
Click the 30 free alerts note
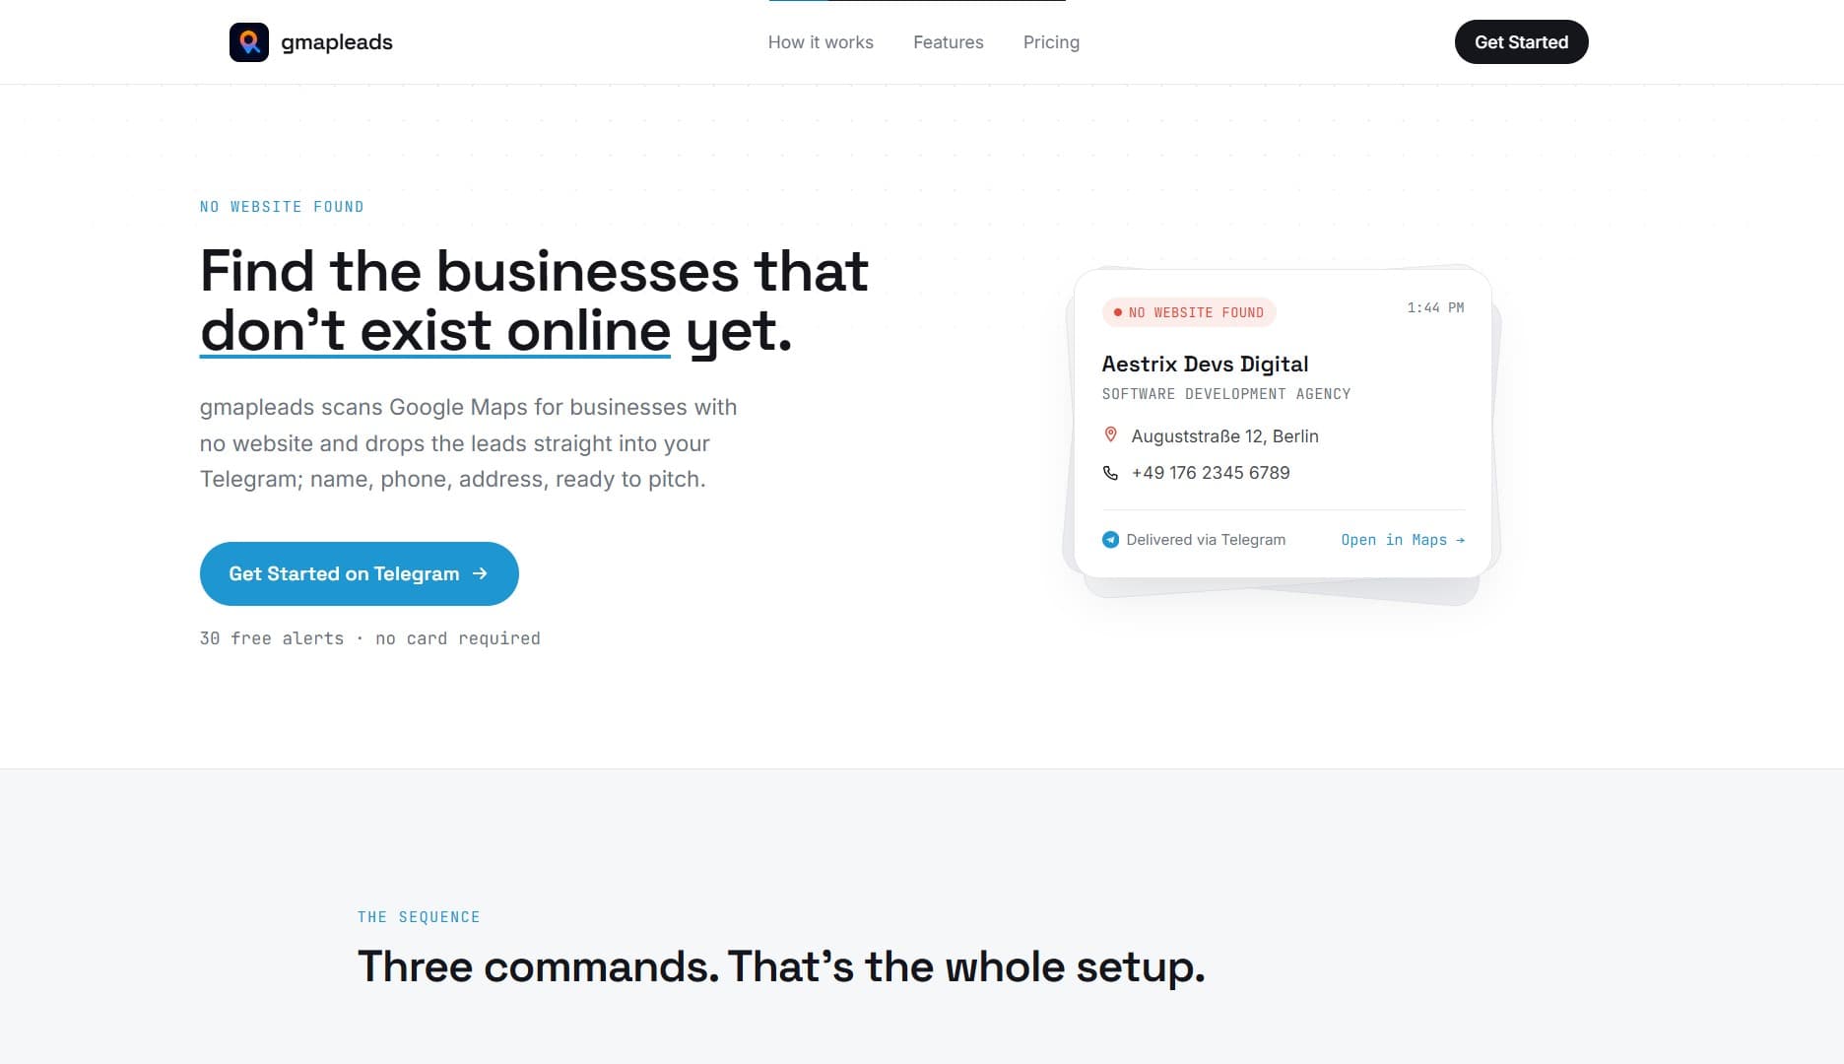(x=370, y=638)
